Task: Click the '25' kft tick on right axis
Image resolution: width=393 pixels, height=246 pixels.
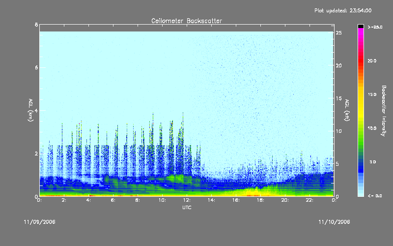Action: point(339,33)
